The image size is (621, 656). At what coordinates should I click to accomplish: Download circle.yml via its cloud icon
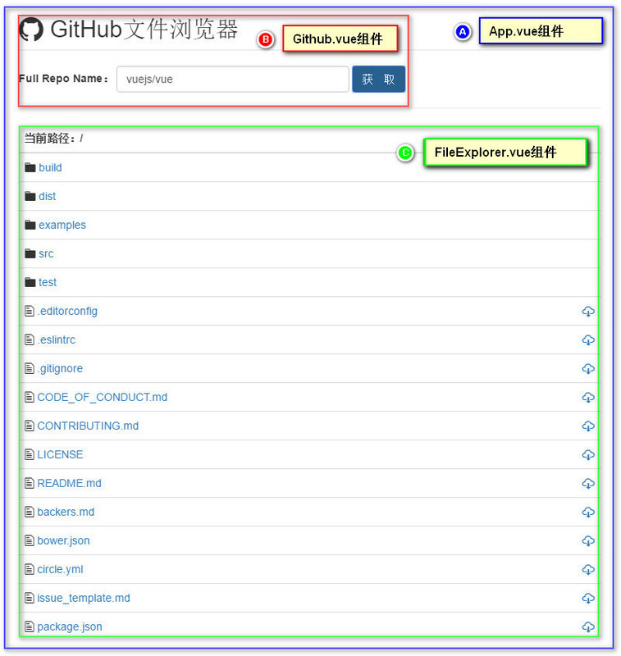click(588, 569)
